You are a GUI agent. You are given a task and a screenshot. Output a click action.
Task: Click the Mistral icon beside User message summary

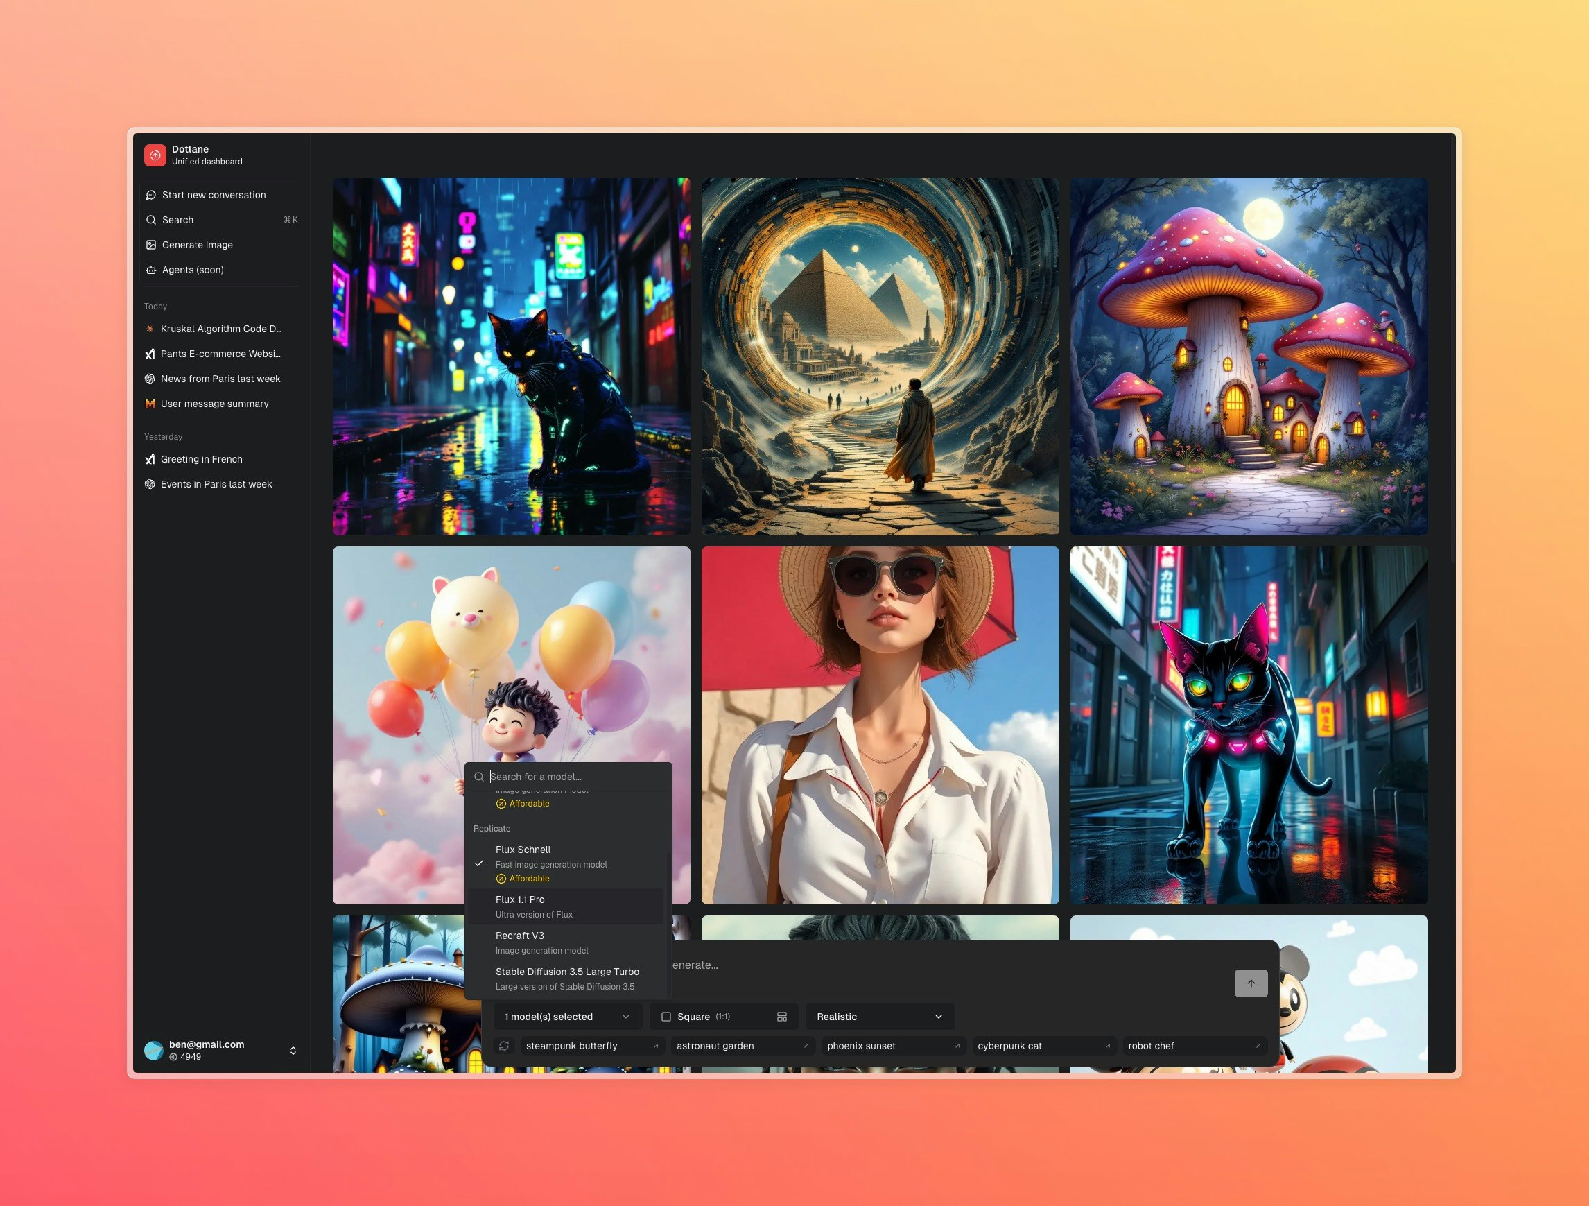click(x=150, y=404)
